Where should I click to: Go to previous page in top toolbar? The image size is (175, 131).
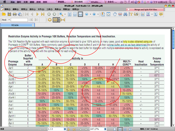point(32,14)
